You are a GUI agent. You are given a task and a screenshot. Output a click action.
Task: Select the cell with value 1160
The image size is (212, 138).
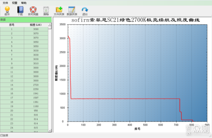[x=36, y=106]
